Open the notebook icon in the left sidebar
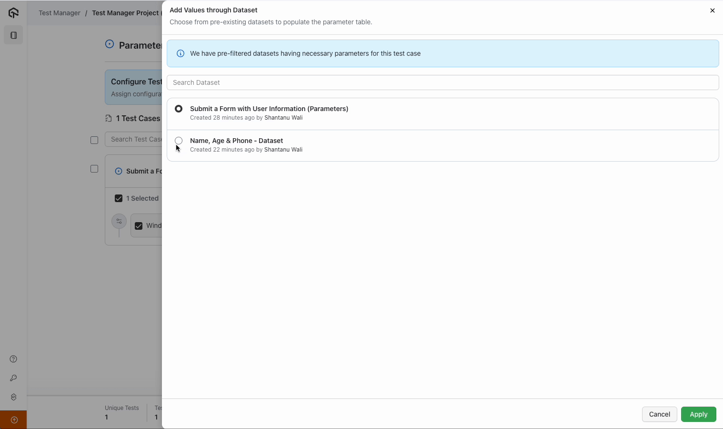The height and width of the screenshot is (429, 723). 13,35
